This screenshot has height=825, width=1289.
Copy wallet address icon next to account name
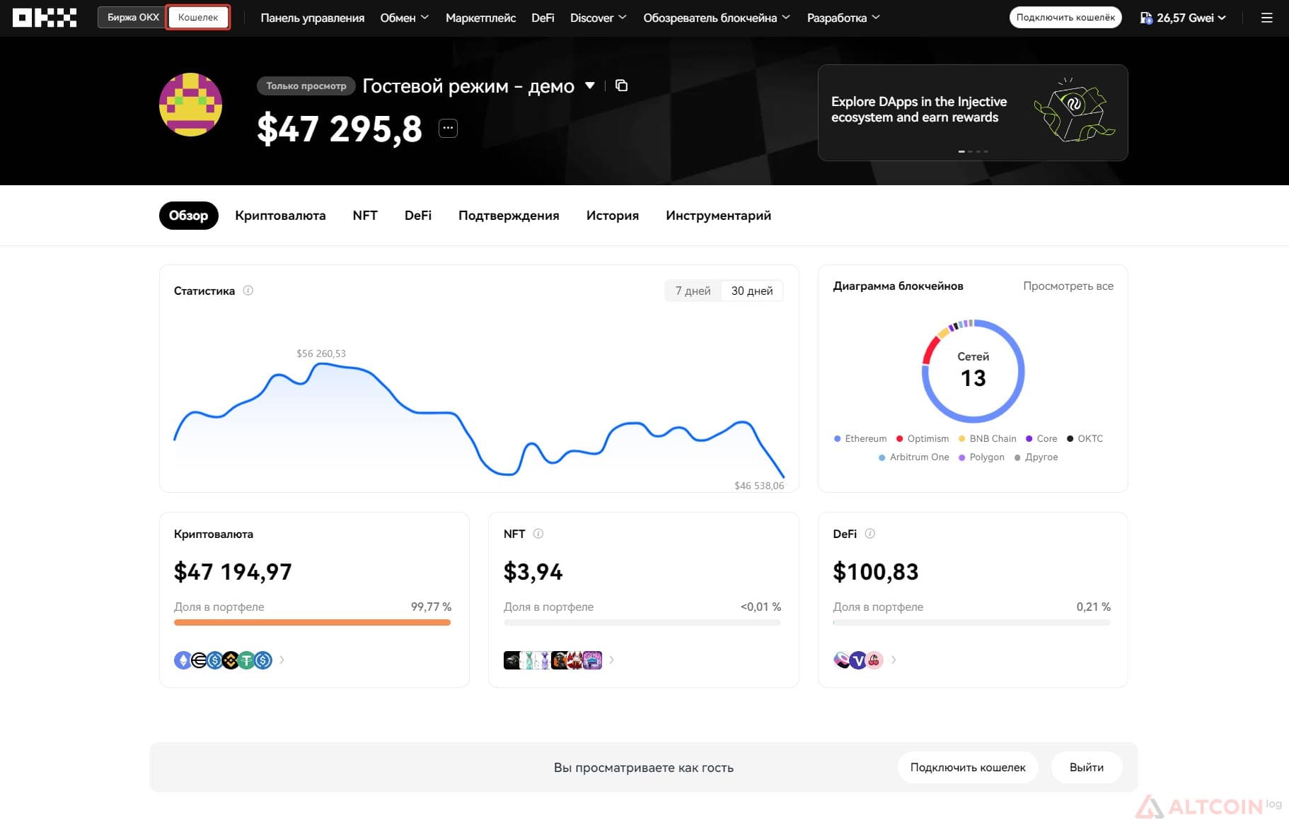[622, 86]
